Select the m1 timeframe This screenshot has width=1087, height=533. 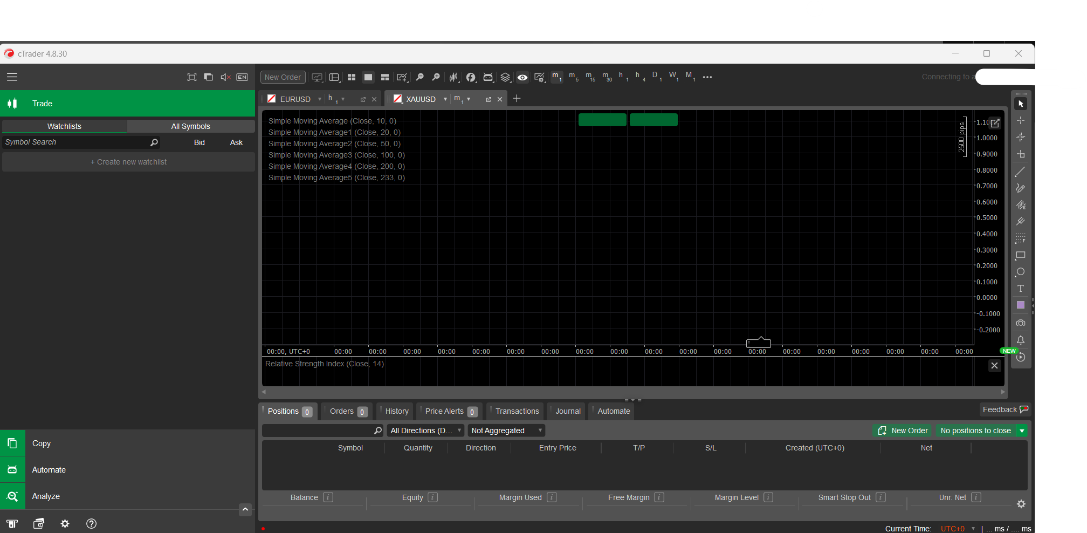[556, 77]
